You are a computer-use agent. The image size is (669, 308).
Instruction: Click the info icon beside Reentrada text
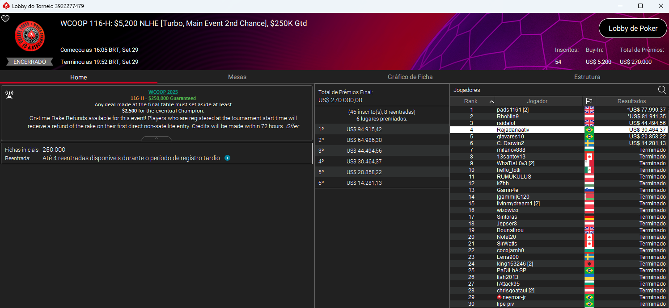tap(228, 158)
